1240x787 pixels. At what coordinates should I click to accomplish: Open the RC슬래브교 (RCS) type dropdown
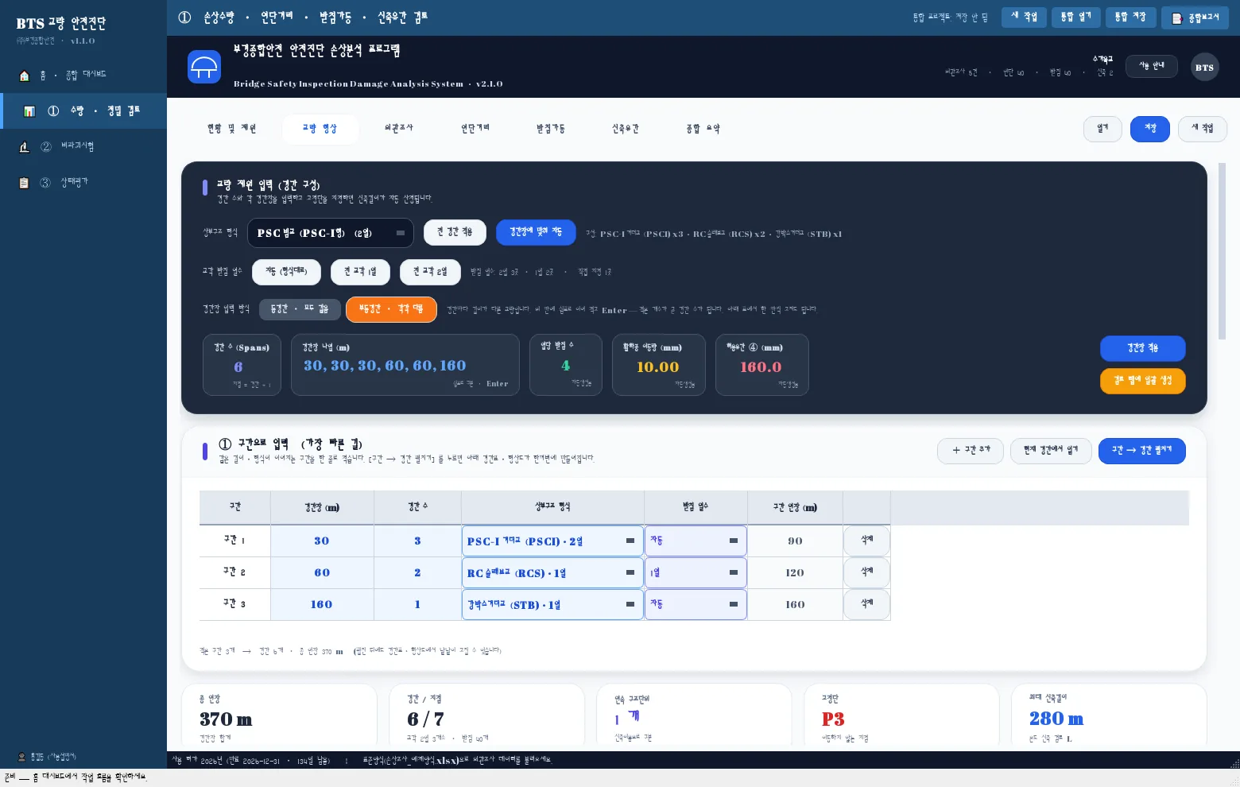point(552,572)
